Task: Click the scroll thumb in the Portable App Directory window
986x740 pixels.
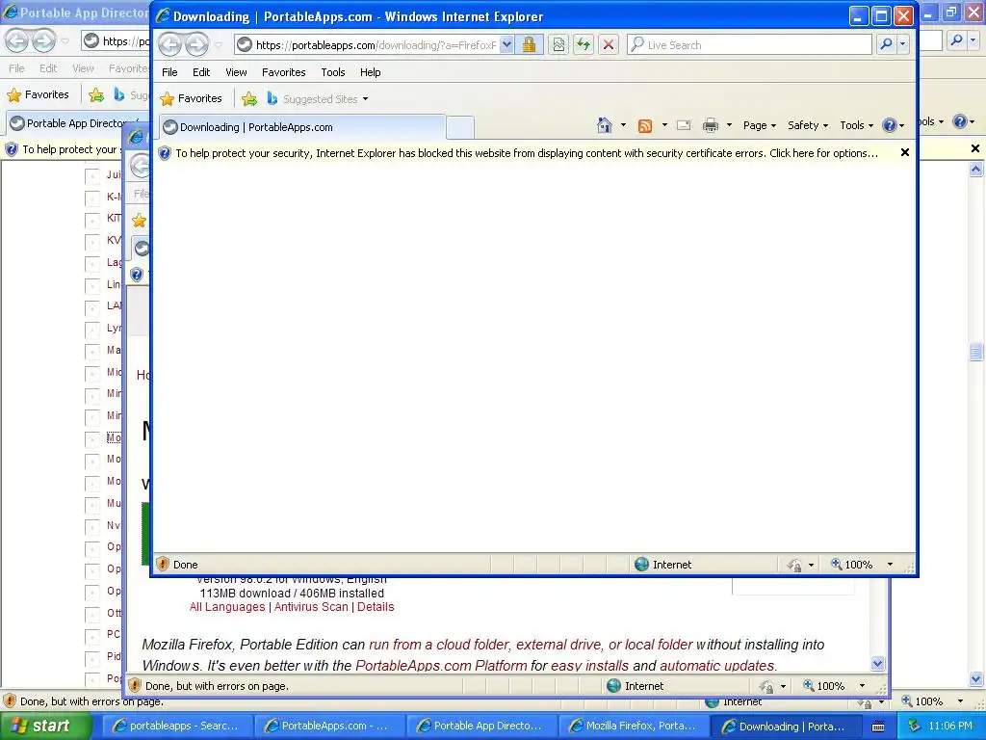Action: (x=976, y=351)
